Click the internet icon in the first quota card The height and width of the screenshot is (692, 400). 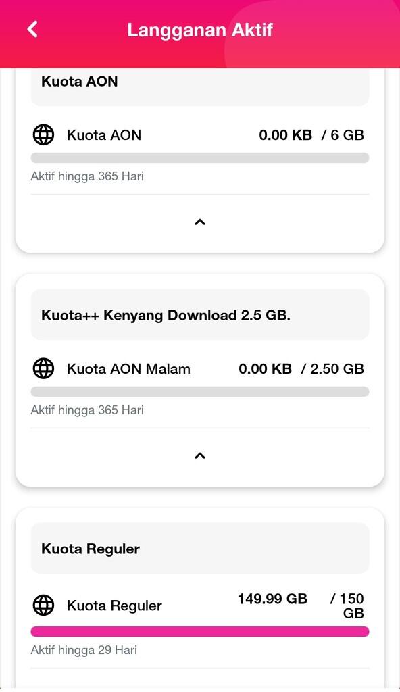click(43, 134)
